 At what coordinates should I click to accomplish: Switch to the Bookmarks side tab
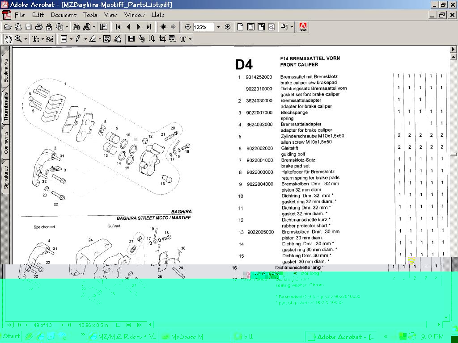(x=5, y=70)
